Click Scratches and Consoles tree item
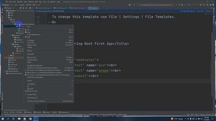The width and height of the screenshot is (216, 121). coord(15,74)
